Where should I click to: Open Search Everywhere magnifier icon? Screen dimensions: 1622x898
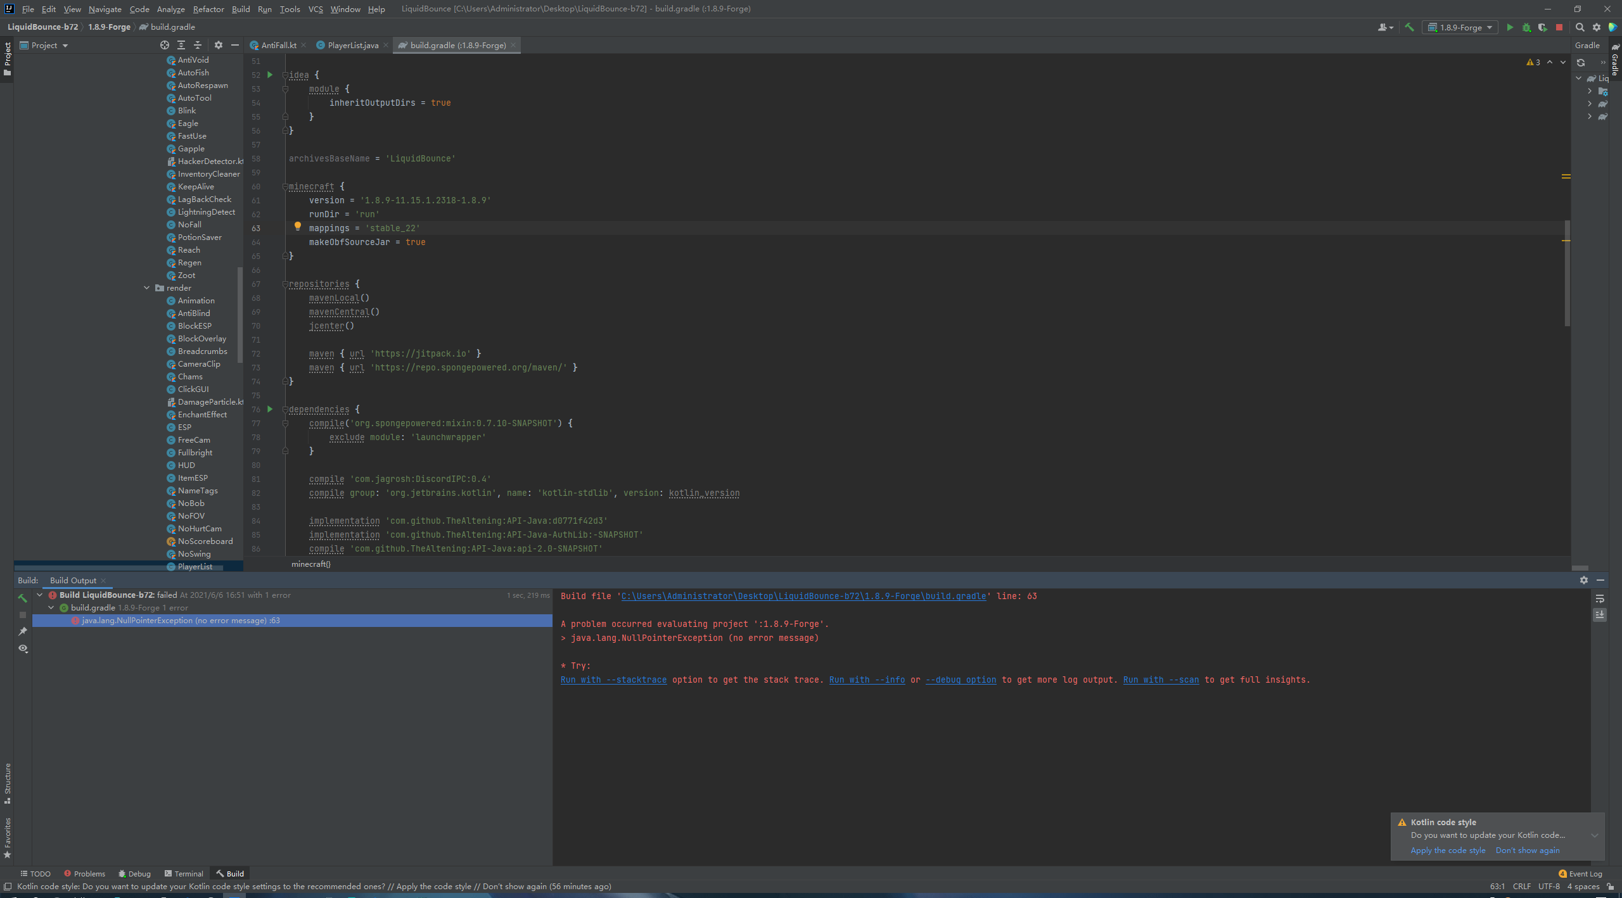1580,27
